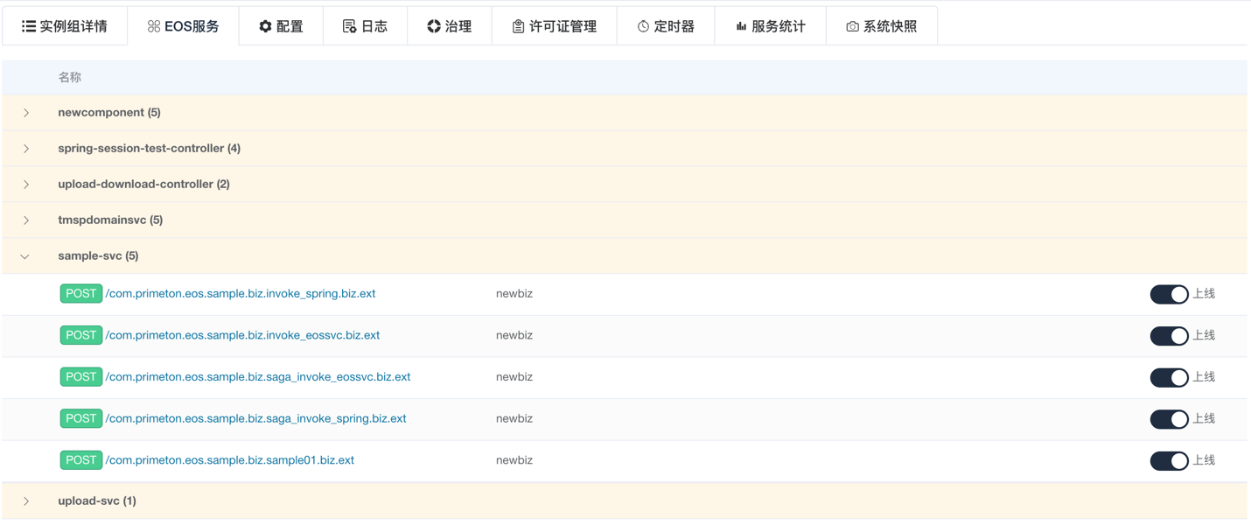The image size is (1251, 525).
Task: Click the EOS服务 four-squares icon
Action: pos(154,26)
